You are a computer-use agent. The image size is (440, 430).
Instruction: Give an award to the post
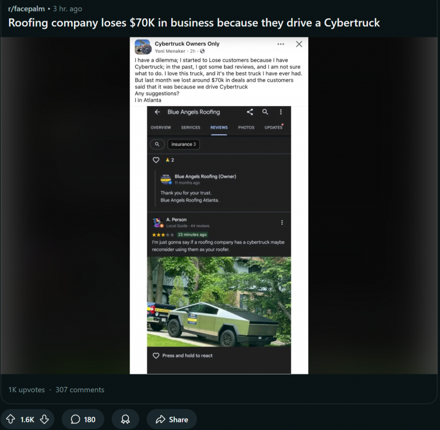click(x=125, y=419)
